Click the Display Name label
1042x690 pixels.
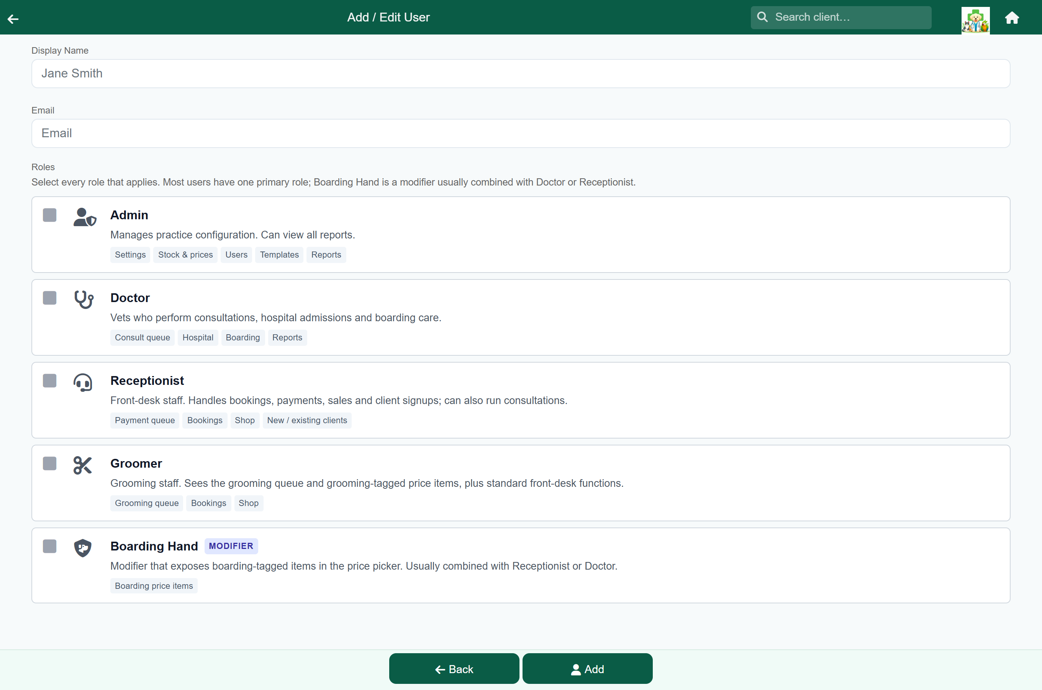(x=60, y=51)
